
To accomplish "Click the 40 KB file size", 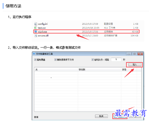I will 135,32.
